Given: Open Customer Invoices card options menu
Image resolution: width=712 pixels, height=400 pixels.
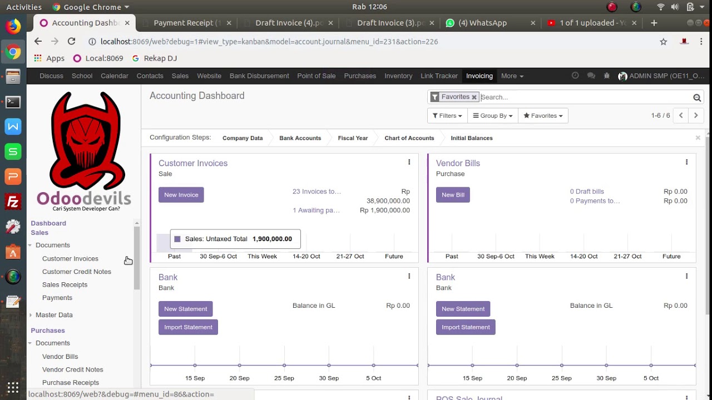Looking at the screenshot, I should (409, 162).
